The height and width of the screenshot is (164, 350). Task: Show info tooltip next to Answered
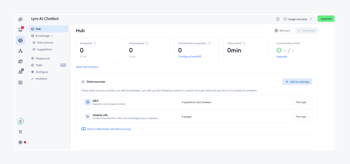pyautogui.click(x=95, y=43)
